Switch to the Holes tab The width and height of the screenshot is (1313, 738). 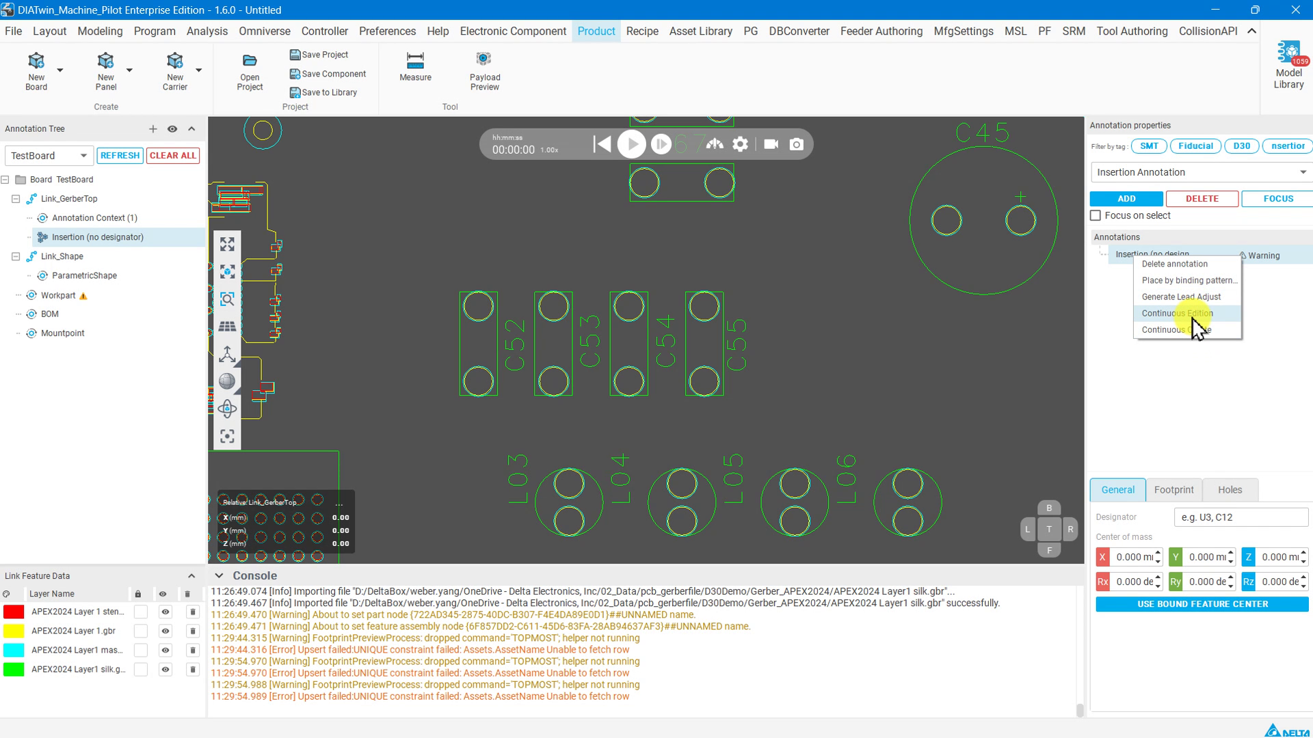pyautogui.click(x=1230, y=490)
